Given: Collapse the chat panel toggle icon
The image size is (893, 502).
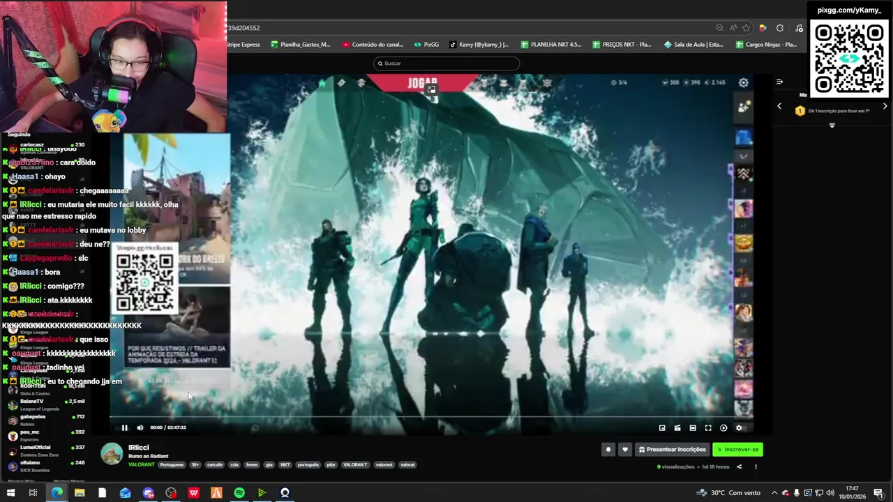Looking at the screenshot, I should (779, 82).
